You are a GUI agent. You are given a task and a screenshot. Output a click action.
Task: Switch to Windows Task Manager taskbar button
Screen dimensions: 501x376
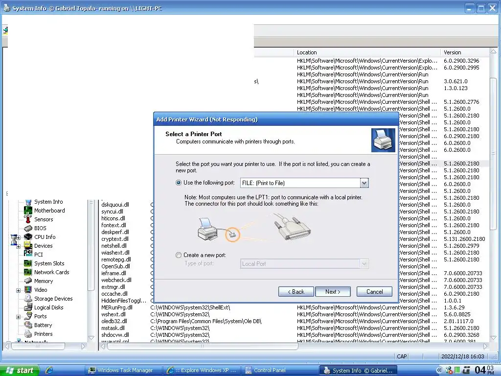pyautogui.click(x=123, y=370)
